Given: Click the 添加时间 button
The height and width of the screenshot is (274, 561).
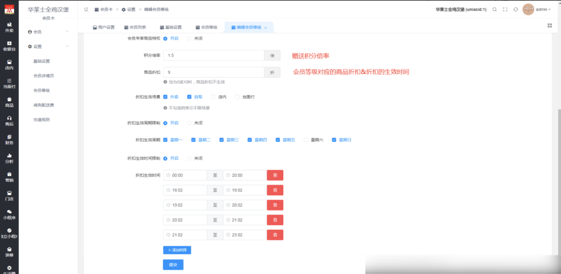Looking at the screenshot, I should pyautogui.click(x=177, y=250).
